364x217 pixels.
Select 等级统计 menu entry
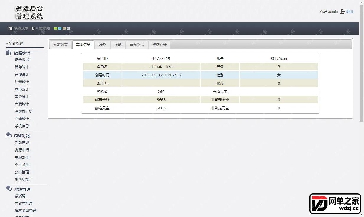pyautogui.click(x=22, y=97)
